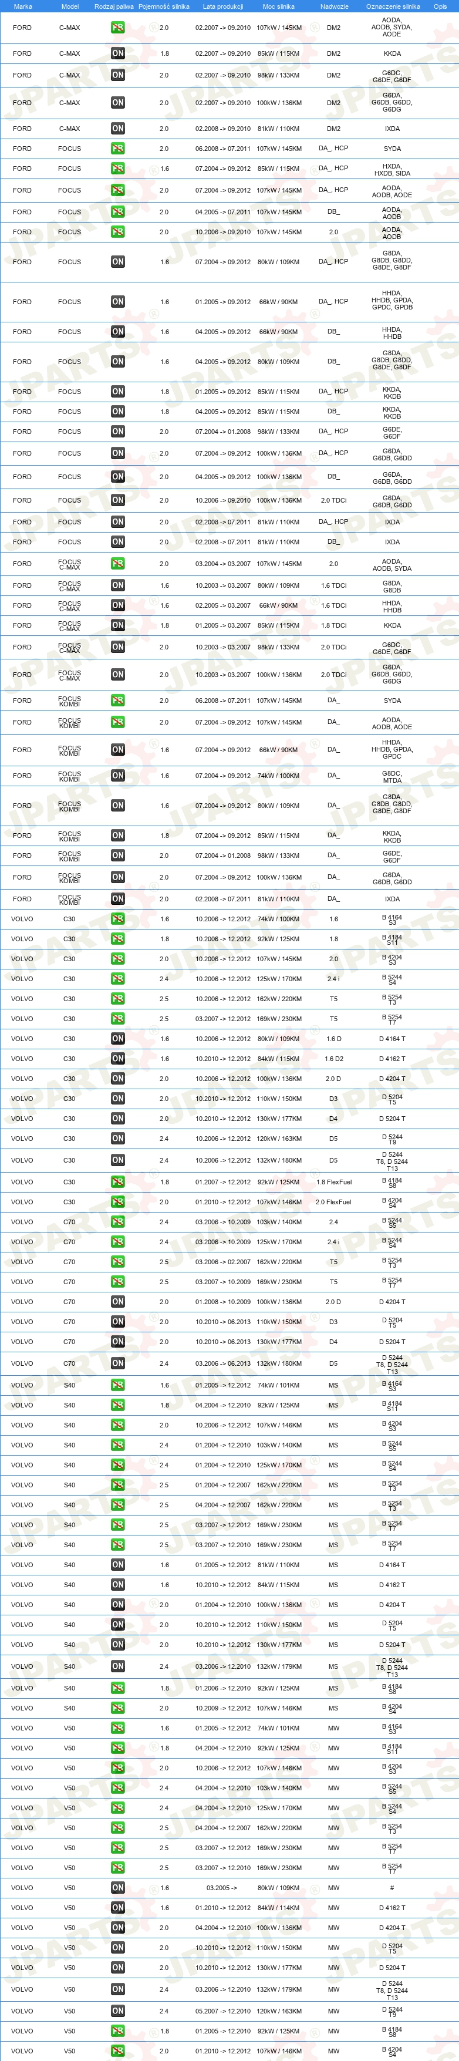Click the Model column header
The height and width of the screenshot is (2061, 459).
70,6
